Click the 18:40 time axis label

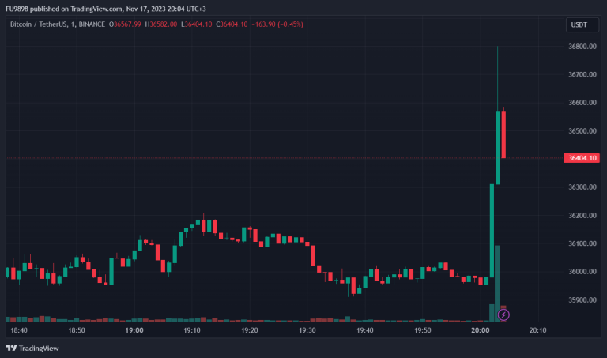pos(18,330)
